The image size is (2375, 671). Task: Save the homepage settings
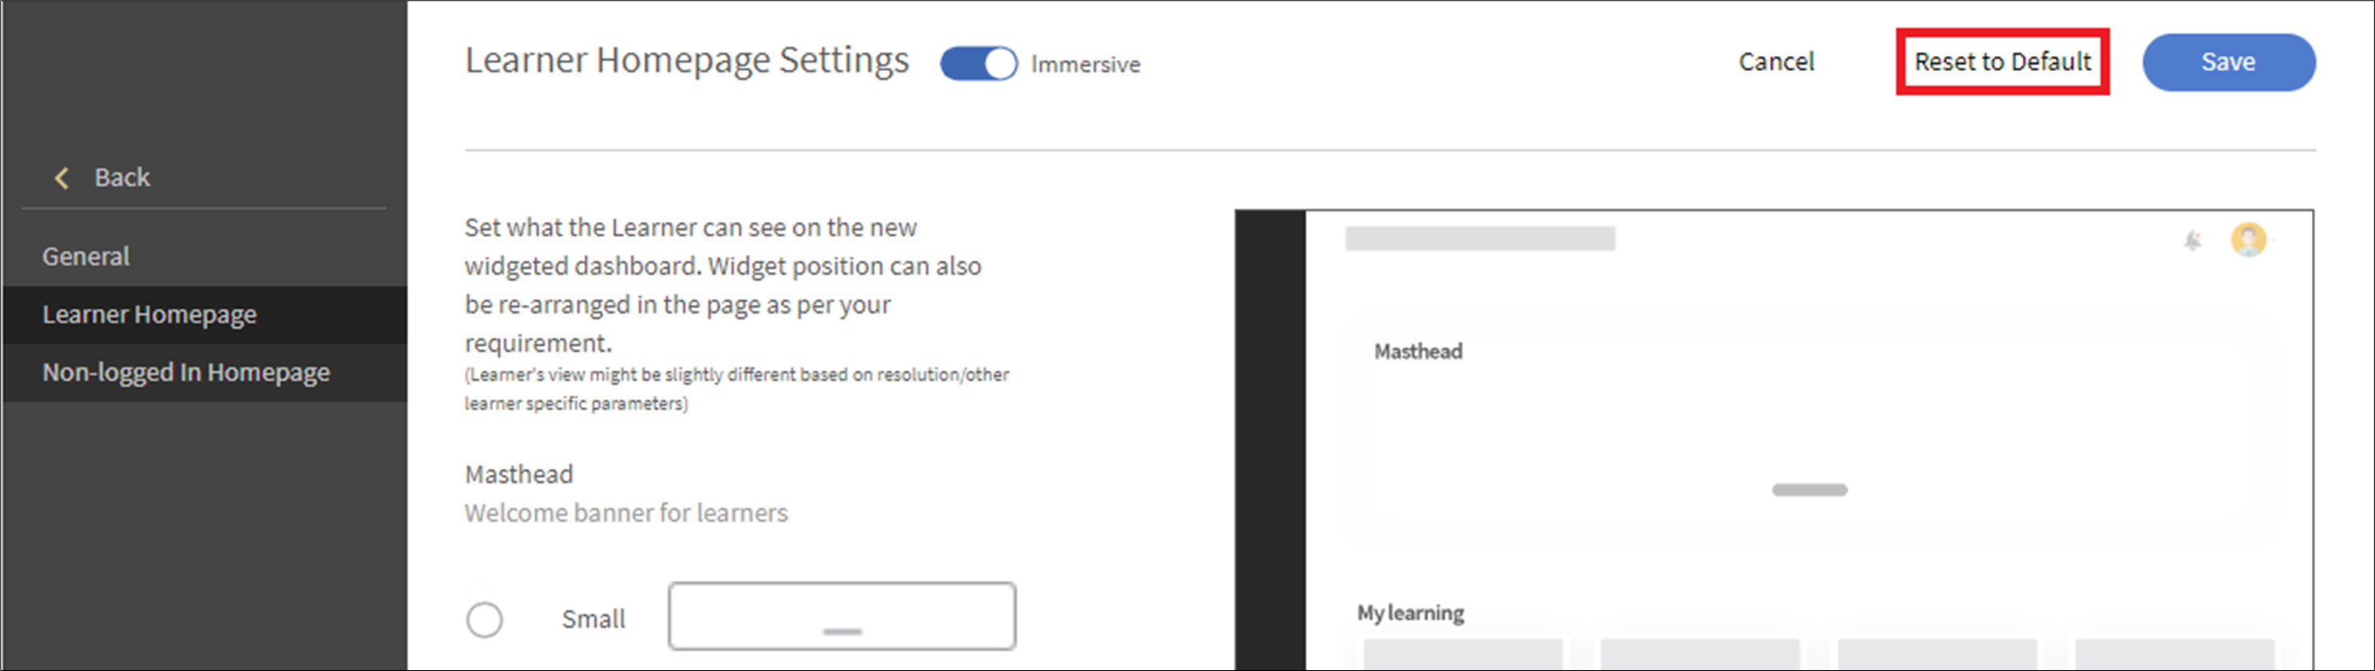coord(2227,61)
